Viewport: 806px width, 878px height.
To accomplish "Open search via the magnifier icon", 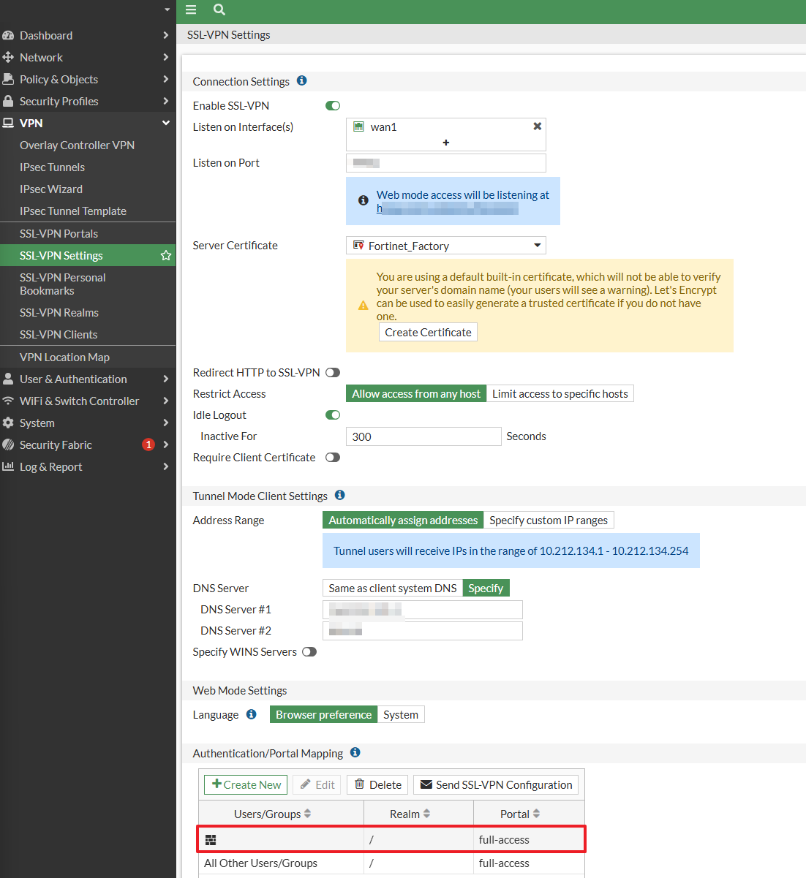I will (219, 10).
